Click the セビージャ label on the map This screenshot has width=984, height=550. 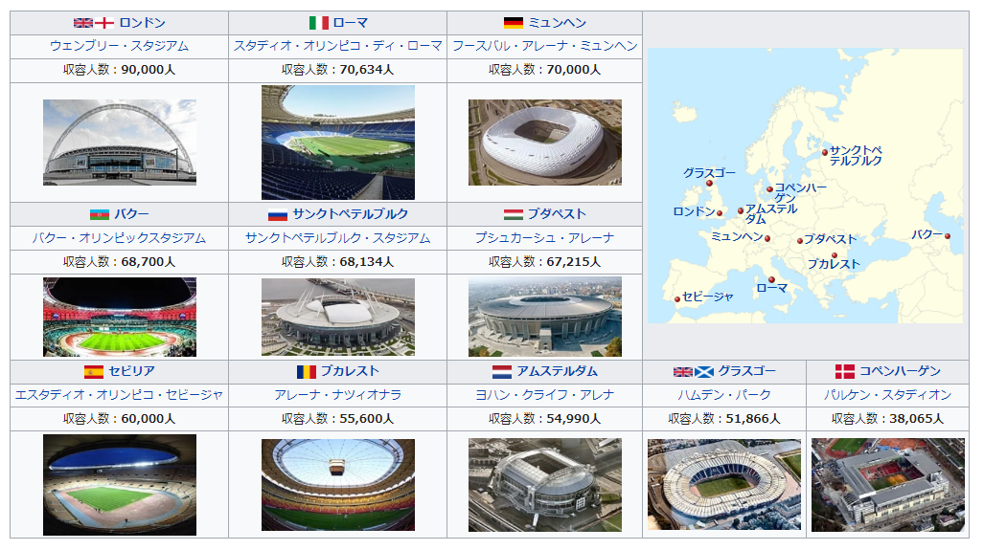click(x=707, y=297)
